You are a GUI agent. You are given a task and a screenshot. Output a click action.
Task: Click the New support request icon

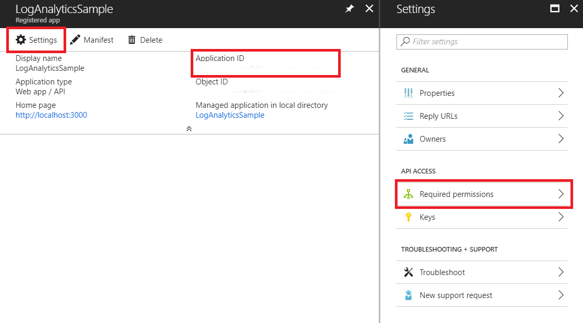[408, 295]
